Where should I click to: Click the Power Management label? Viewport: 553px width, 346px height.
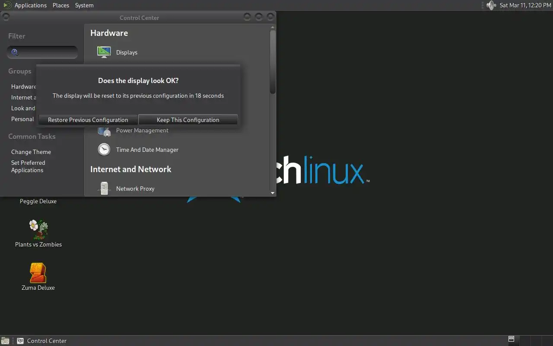click(142, 131)
